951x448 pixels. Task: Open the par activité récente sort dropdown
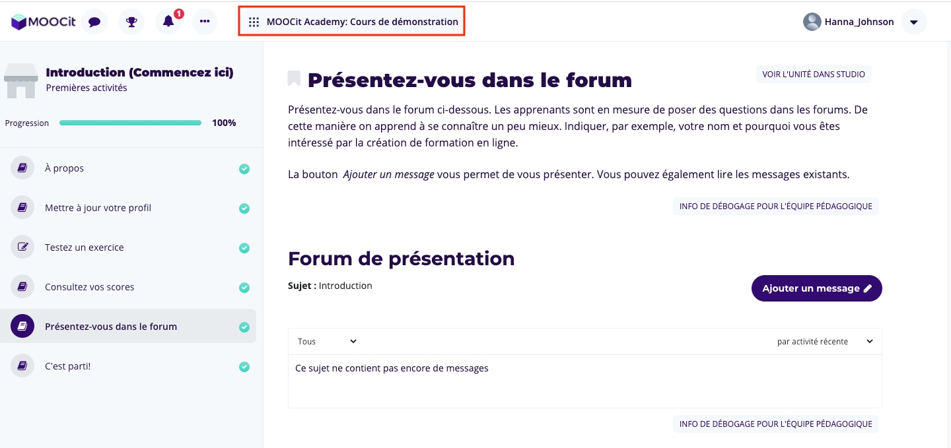tap(824, 341)
